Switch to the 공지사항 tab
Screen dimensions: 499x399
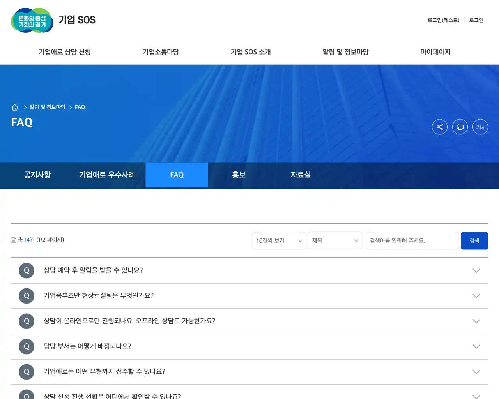[37, 175]
